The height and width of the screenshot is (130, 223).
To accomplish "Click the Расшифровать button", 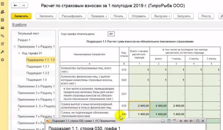I will pyautogui.click(x=72, y=16).
